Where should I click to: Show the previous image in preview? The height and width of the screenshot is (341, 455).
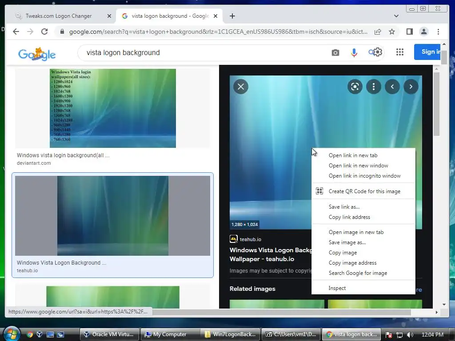(392, 87)
